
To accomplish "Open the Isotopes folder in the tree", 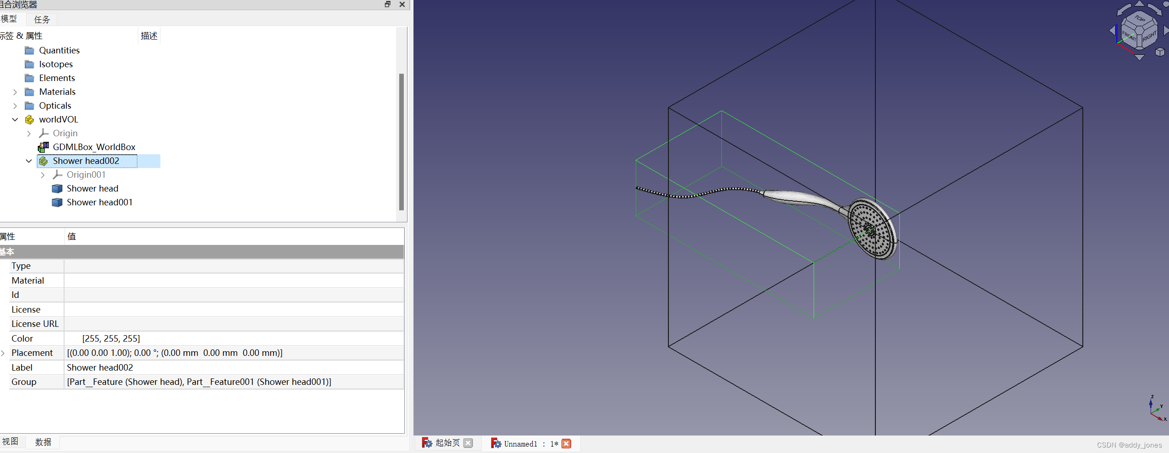I will (30, 64).
